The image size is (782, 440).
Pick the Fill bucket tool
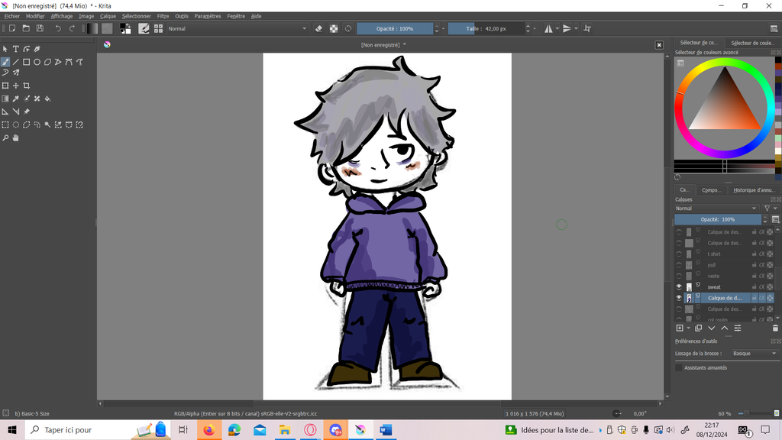pyautogui.click(x=47, y=99)
